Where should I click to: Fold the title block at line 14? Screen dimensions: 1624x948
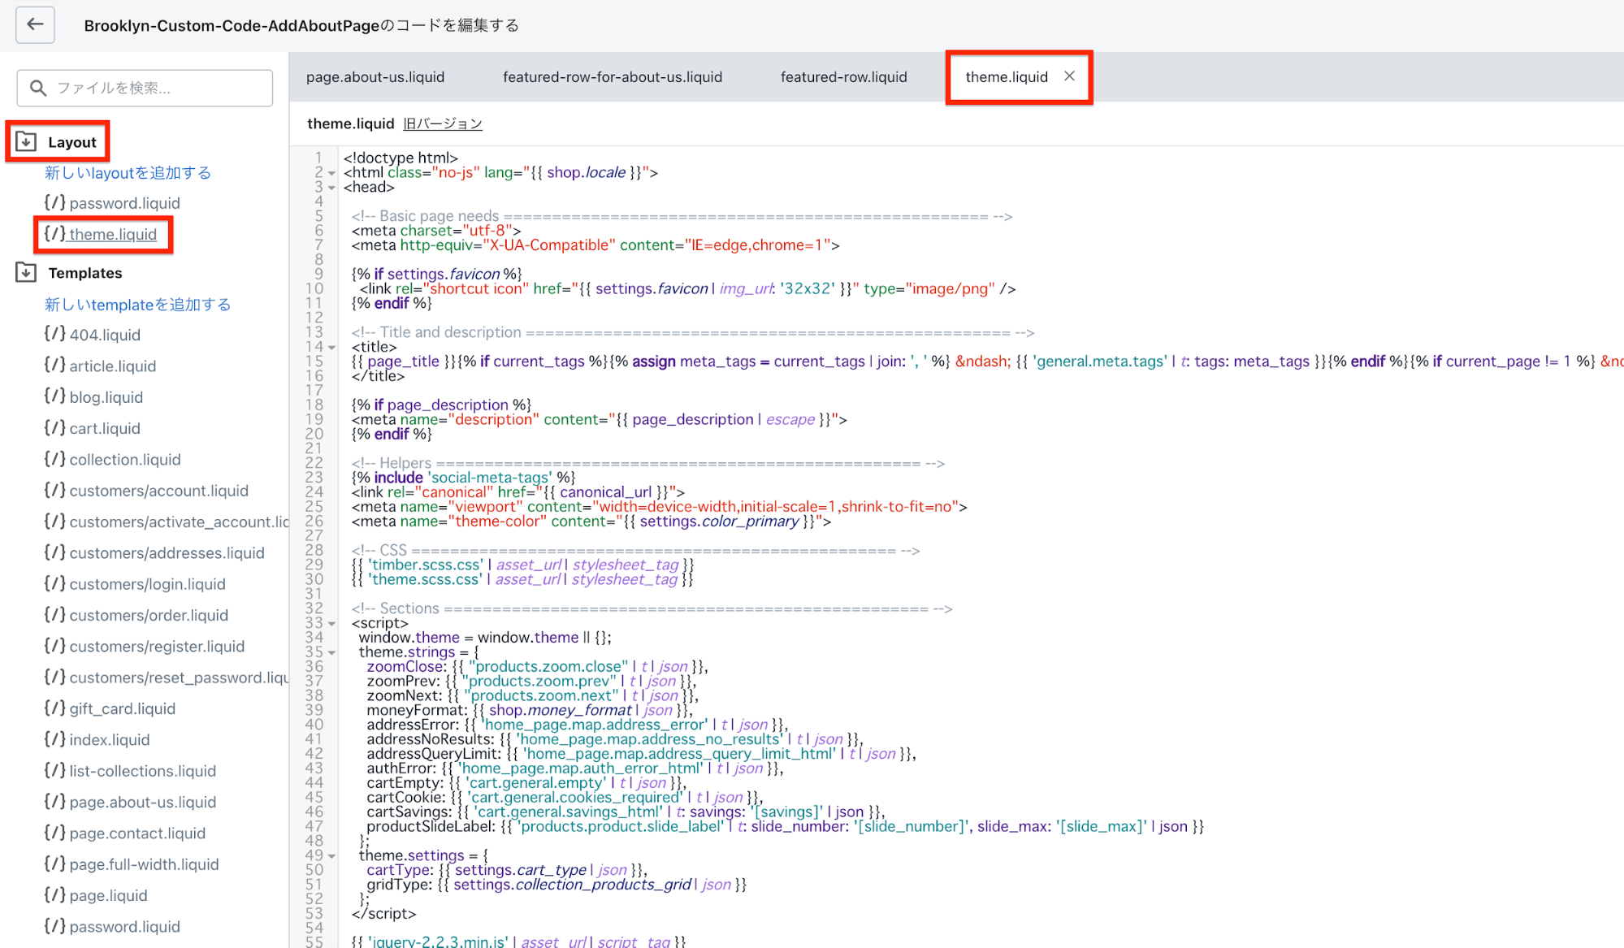point(332,348)
